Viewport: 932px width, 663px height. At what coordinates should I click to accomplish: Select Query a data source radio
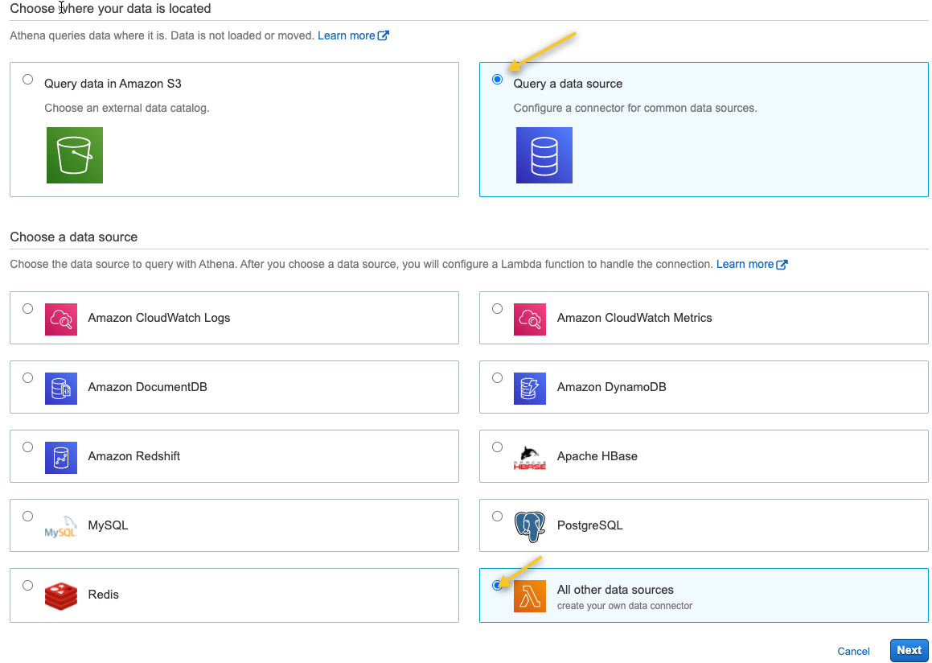pyautogui.click(x=498, y=79)
